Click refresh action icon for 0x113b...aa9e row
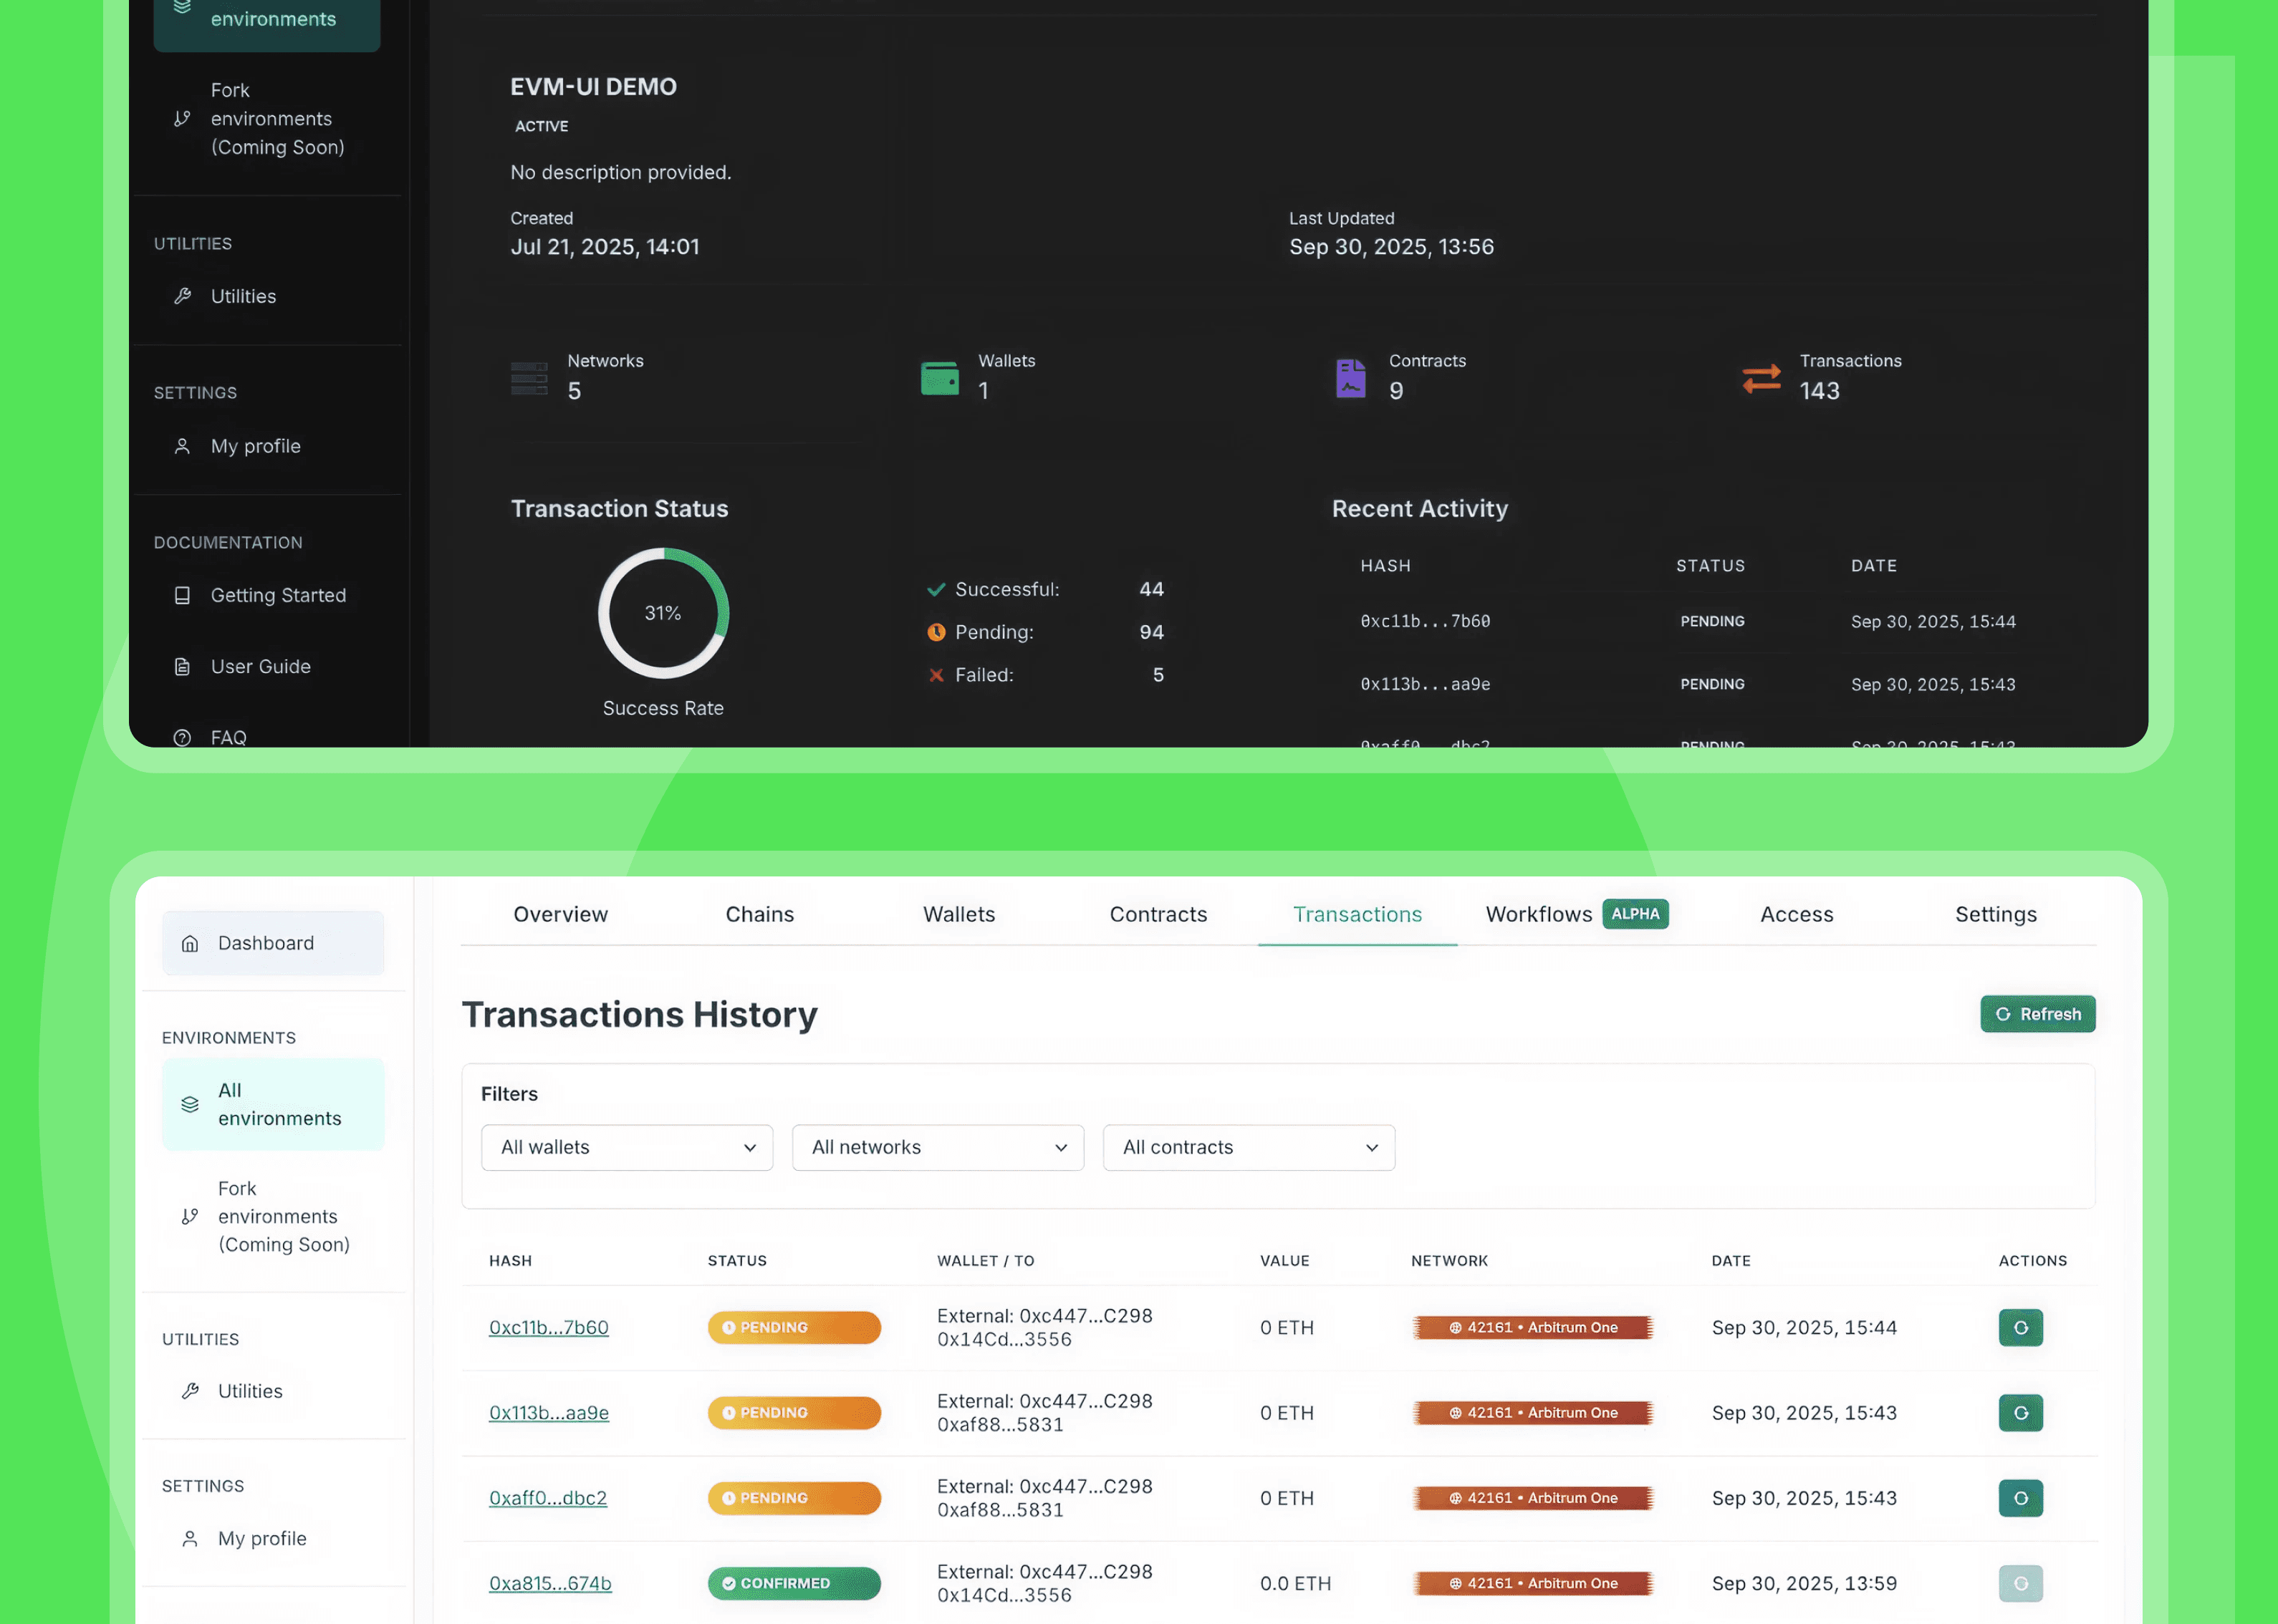Screen dimensions: 2278x1624 (2020, 1412)
